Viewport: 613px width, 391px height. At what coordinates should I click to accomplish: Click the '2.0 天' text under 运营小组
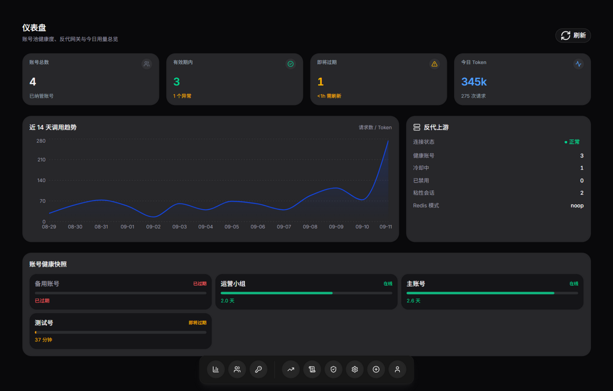(227, 301)
